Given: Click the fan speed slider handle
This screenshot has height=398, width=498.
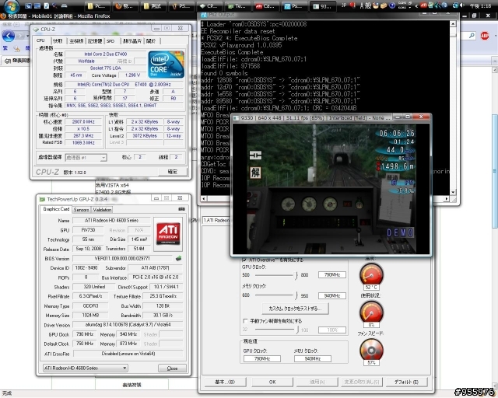Looking at the screenshot, I should click(x=297, y=330).
